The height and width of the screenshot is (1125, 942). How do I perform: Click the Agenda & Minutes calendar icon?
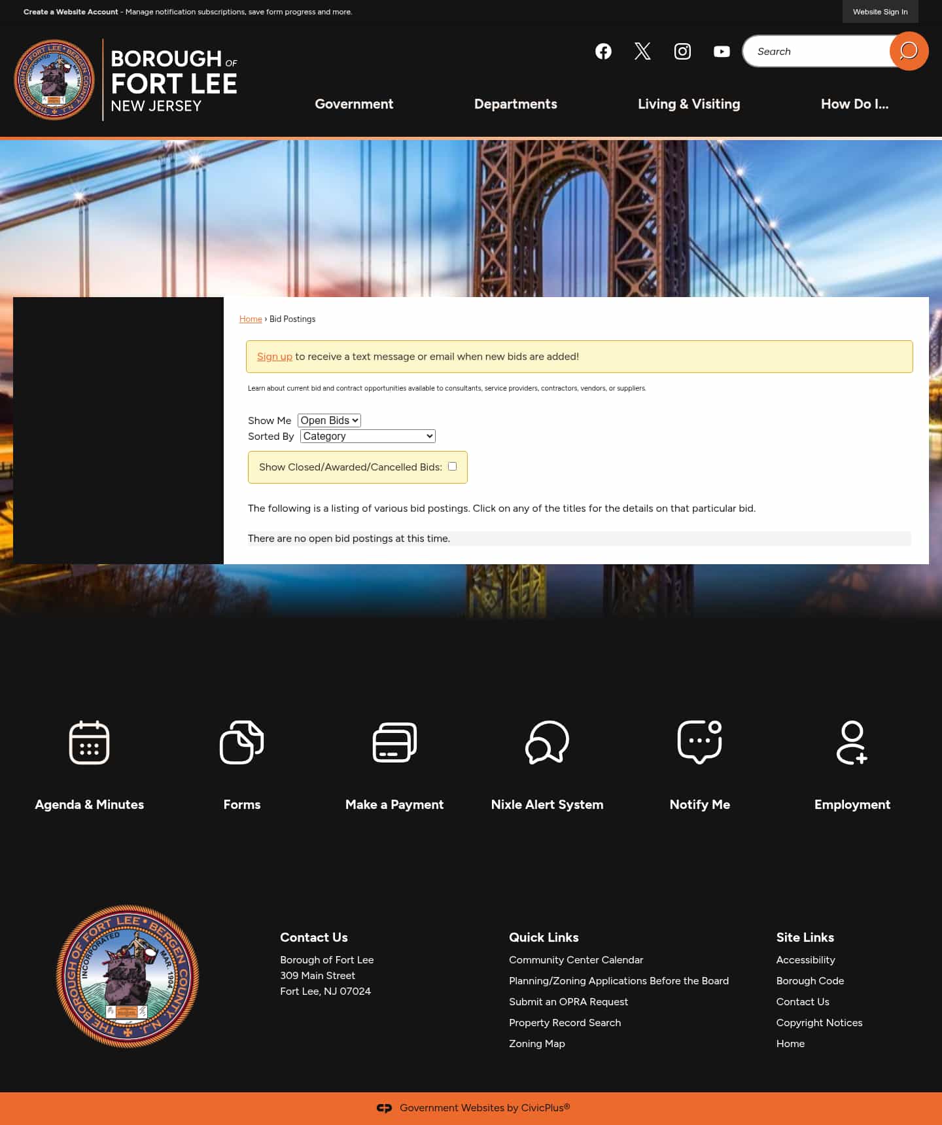click(x=89, y=742)
